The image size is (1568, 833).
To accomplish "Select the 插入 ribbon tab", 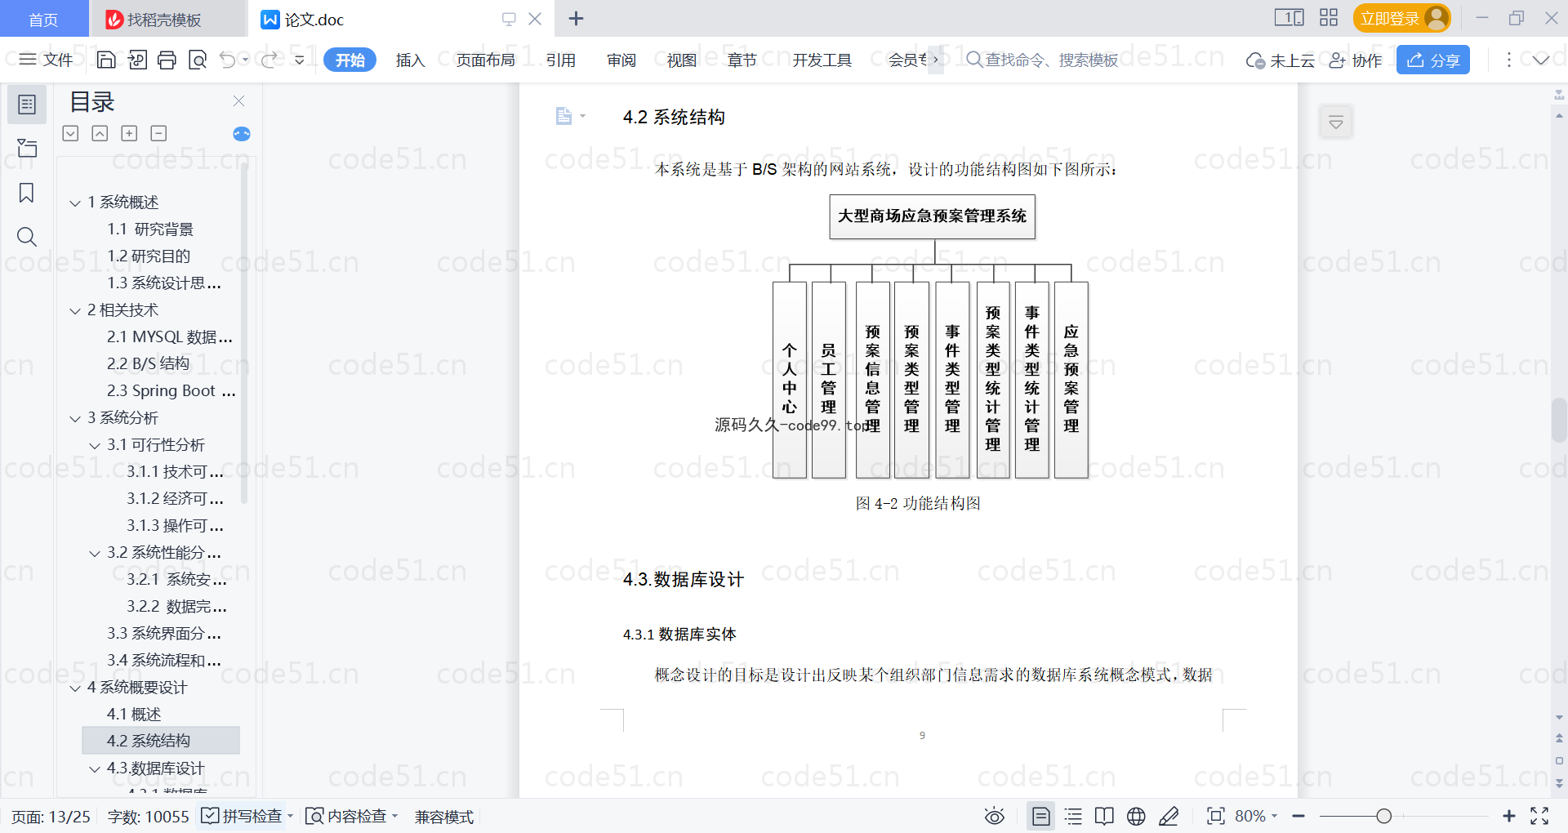I will [x=410, y=60].
